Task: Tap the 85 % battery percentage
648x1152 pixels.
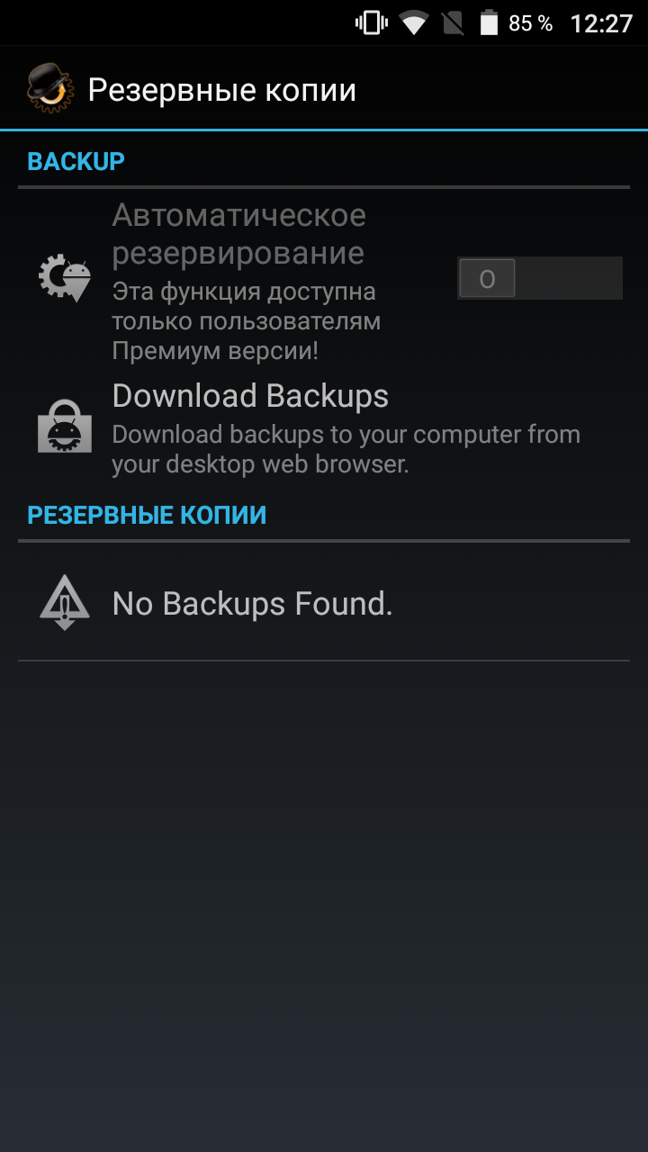Action: (530, 23)
